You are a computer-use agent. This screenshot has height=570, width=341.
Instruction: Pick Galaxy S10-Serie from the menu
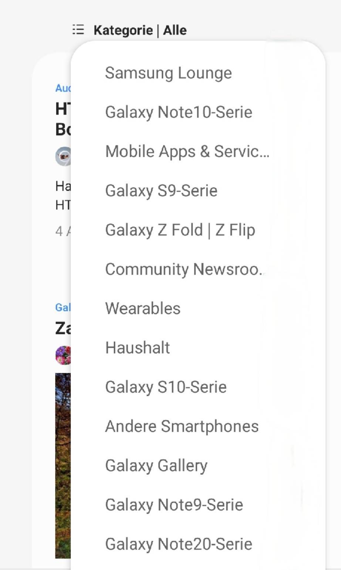166,387
